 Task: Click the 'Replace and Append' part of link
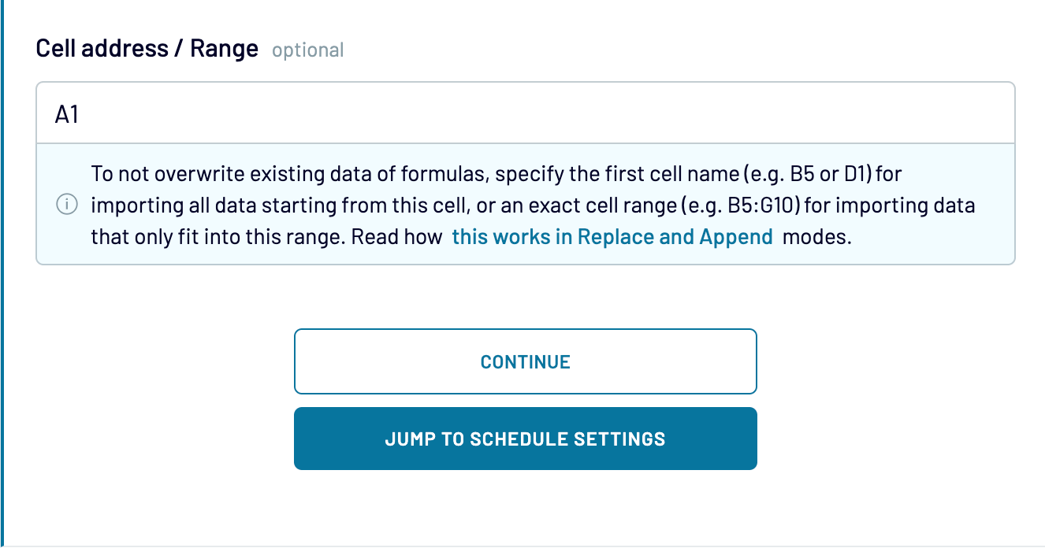point(675,237)
